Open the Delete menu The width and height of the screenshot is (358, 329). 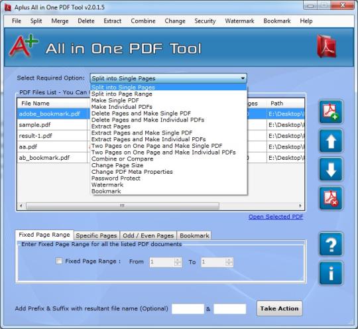coord(86,21)
